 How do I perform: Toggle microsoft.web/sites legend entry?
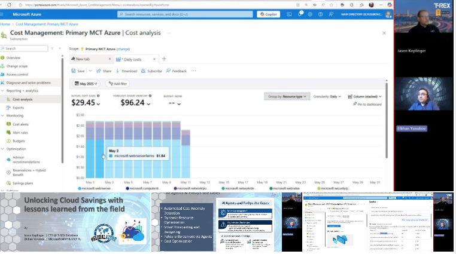[285, 188]
